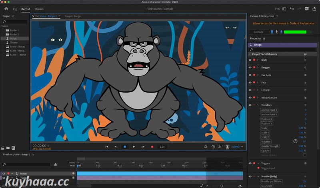Screen dimensions: 320x188
Task: Expand the Body behavior chevron
Action: pos(258,60)
